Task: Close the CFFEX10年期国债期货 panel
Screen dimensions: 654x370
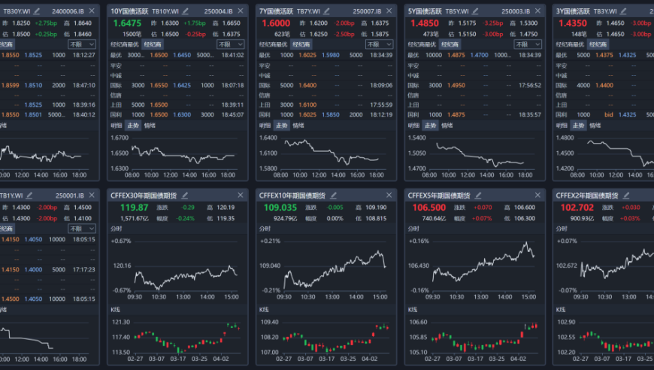Action: (389, 196)
